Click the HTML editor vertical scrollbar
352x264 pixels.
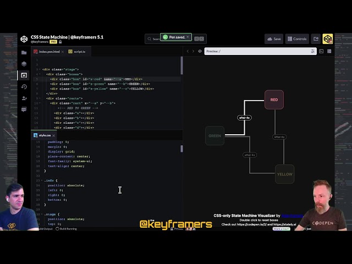click(x=182, y=65)
